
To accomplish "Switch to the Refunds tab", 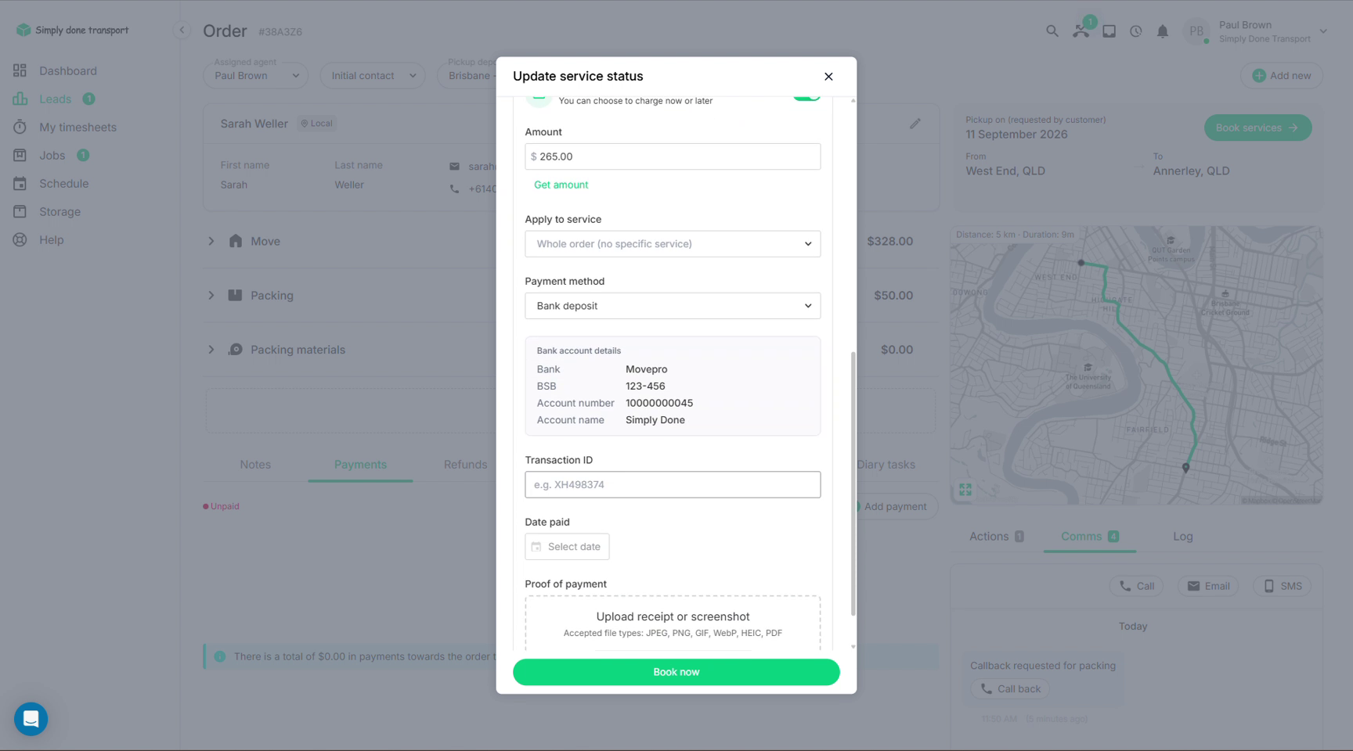I will [465, 465].
